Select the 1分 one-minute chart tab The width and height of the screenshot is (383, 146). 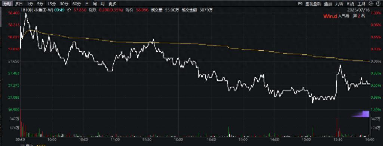pyautogui.click(x=30, y=4)
